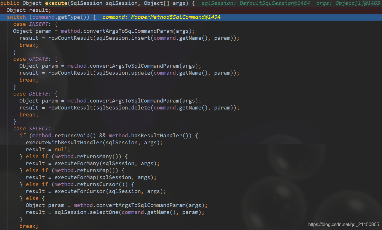The image size is (382, 230).
Task: Click the sqlSession.selectOne(command.getName(), param) line
Action: click(x=115, y=212)
